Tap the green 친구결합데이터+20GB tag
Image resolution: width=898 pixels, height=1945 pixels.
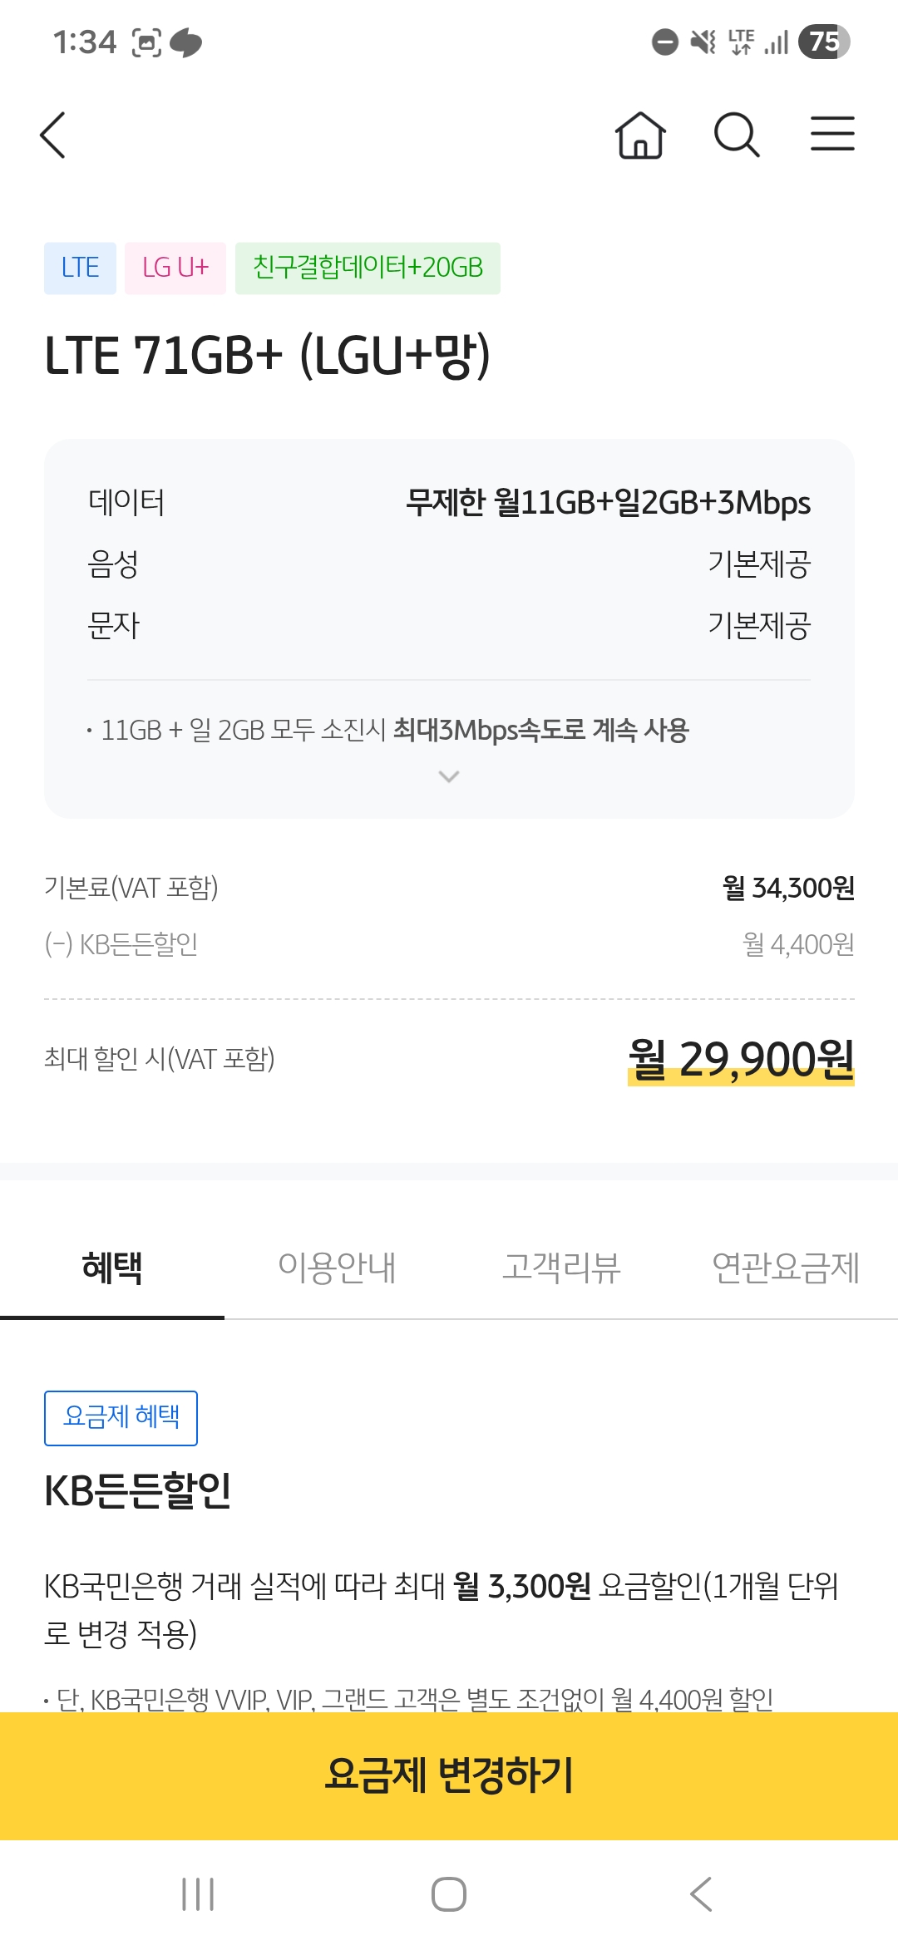pos(368,268)
